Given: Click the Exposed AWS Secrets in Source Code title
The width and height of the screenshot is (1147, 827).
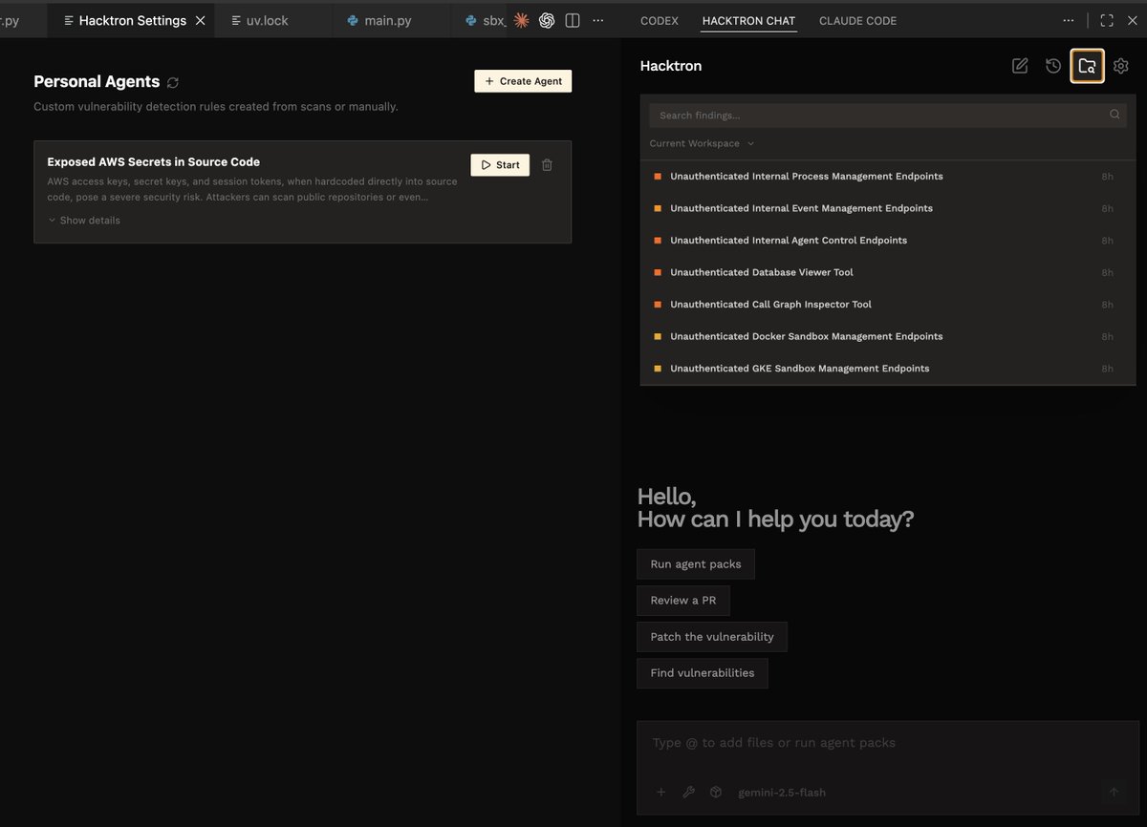Looking at the screenshot, I should pos(153,162).
